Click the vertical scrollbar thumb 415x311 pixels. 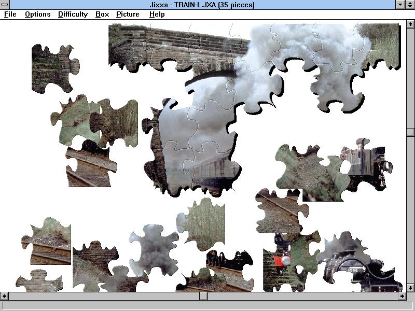coord(410,132)
